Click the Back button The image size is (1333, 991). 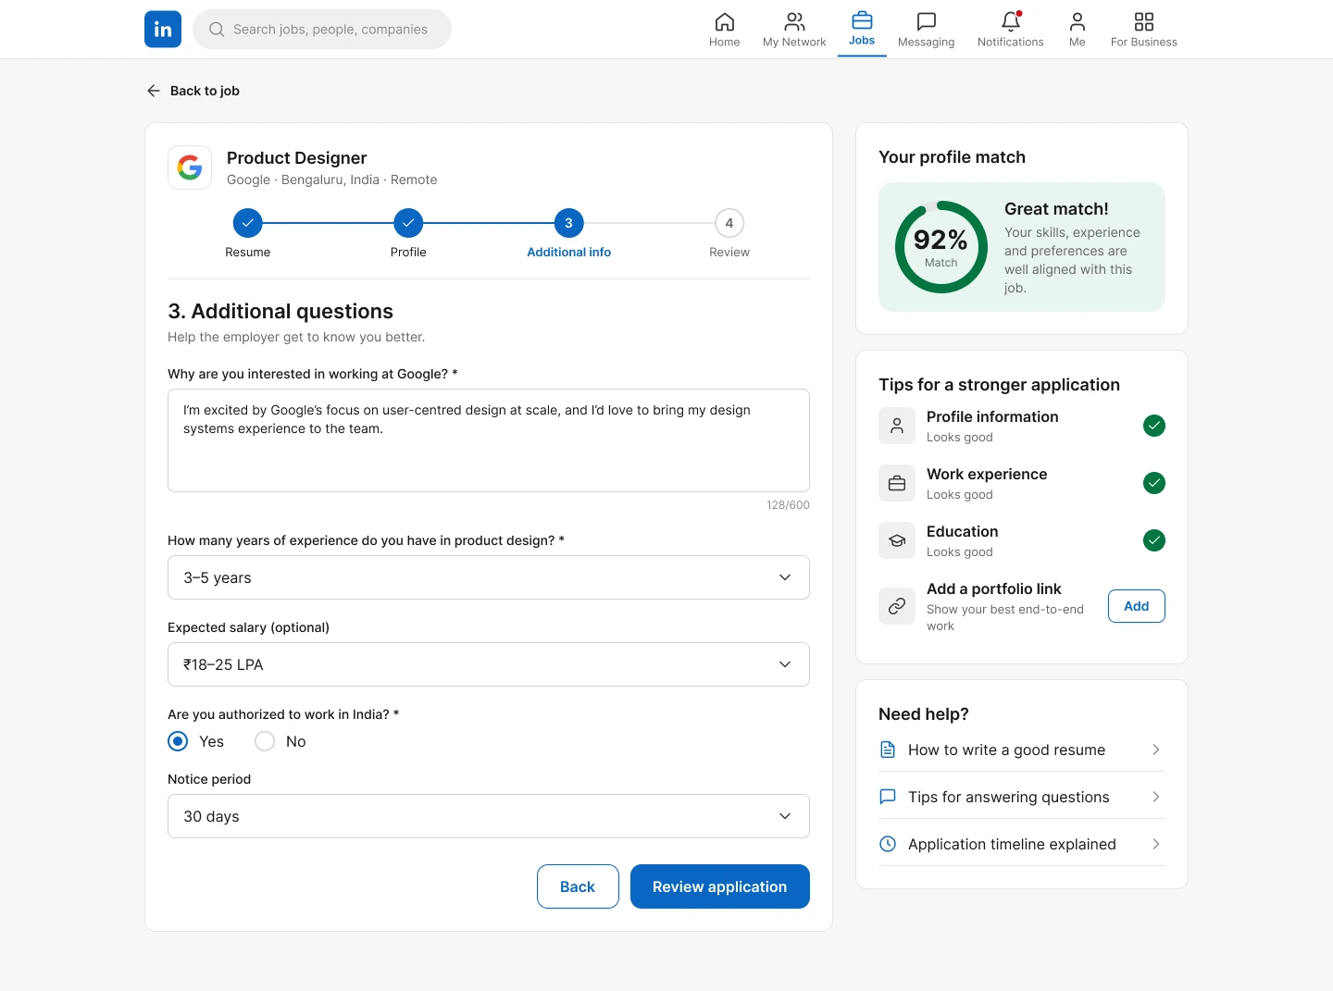pyautogui.click(x=578, y=886)
